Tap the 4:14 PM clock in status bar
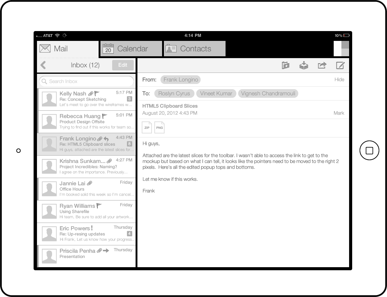This screenshot has height=297, width=387. point(193,36)
